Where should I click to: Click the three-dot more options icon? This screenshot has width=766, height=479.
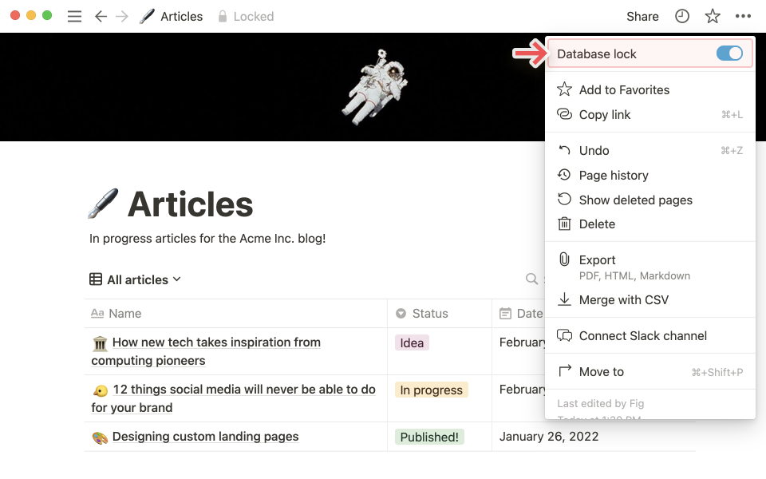click(x=743, y=16)
